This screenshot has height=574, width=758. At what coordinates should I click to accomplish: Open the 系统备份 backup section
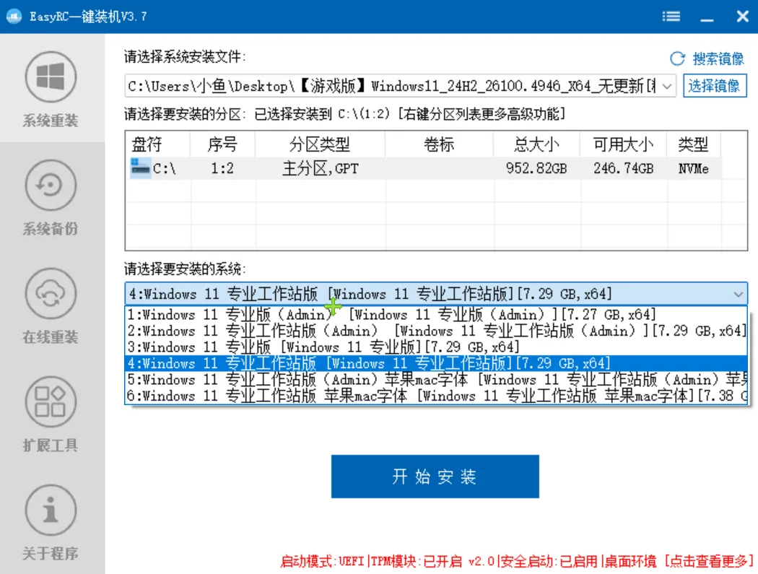point(51,198)
